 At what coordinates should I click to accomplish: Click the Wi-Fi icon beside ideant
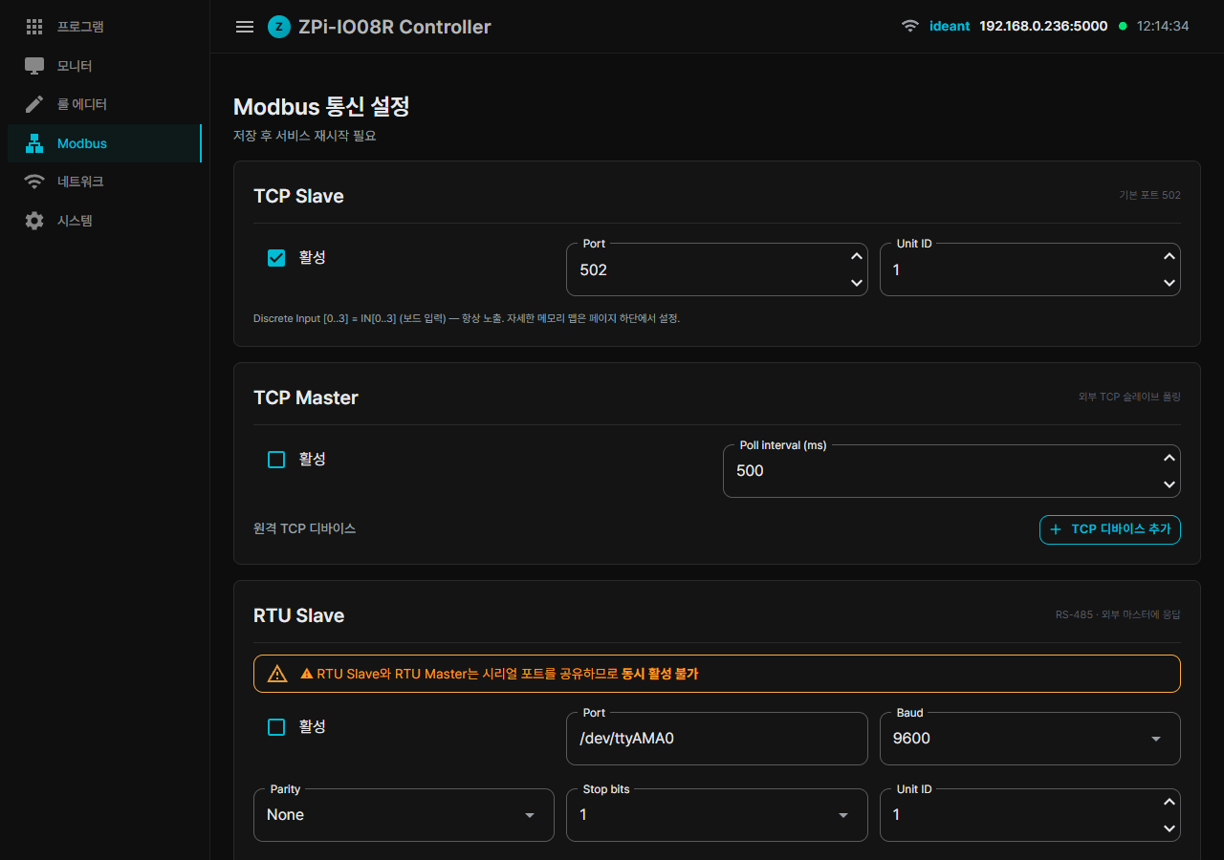[x=910, y=26]
